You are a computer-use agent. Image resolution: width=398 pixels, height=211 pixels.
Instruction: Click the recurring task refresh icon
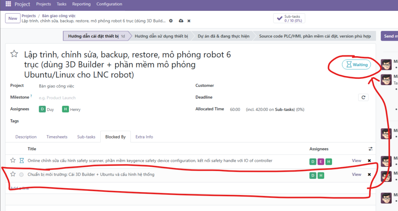363,97
